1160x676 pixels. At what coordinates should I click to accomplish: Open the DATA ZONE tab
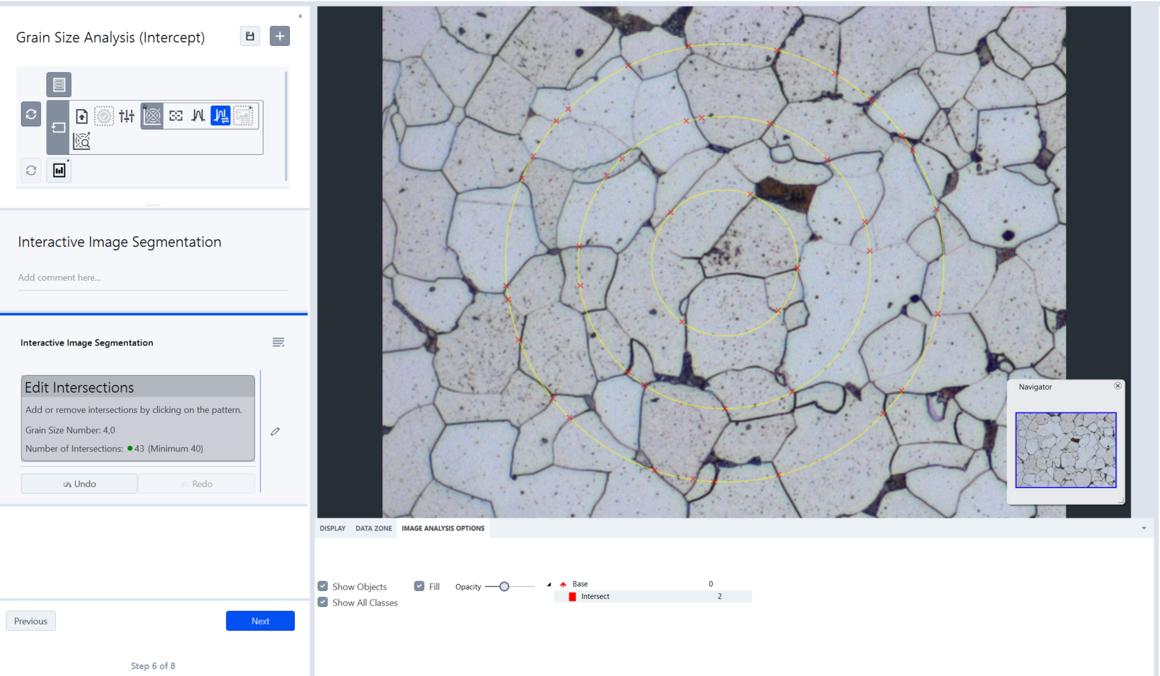[x=373, y=528]
